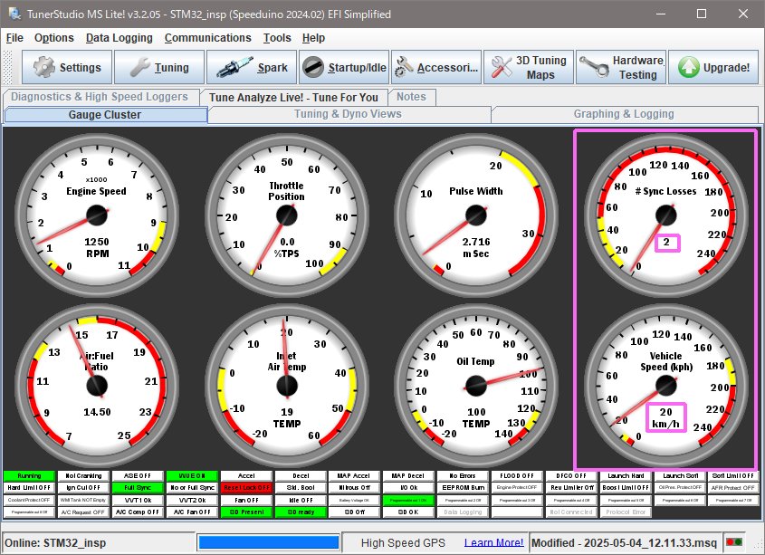Click the DFCO OFF indicator
Image resolution: width=765 pixels, height=555 pixels.
pos(571,475)
